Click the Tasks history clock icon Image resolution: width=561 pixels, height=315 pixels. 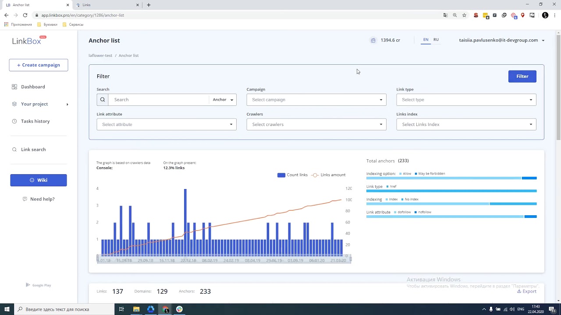14,121
